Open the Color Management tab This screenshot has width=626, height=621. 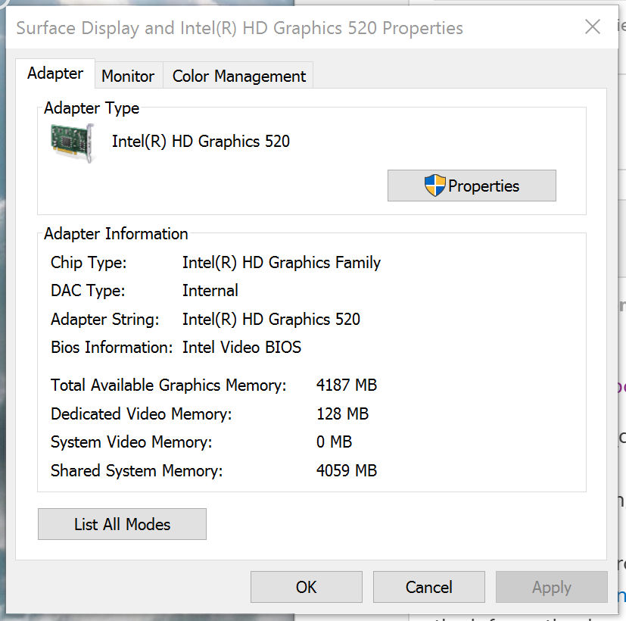[238, 76]
